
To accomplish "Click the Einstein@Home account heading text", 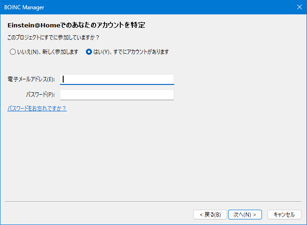I will point(76,25).
